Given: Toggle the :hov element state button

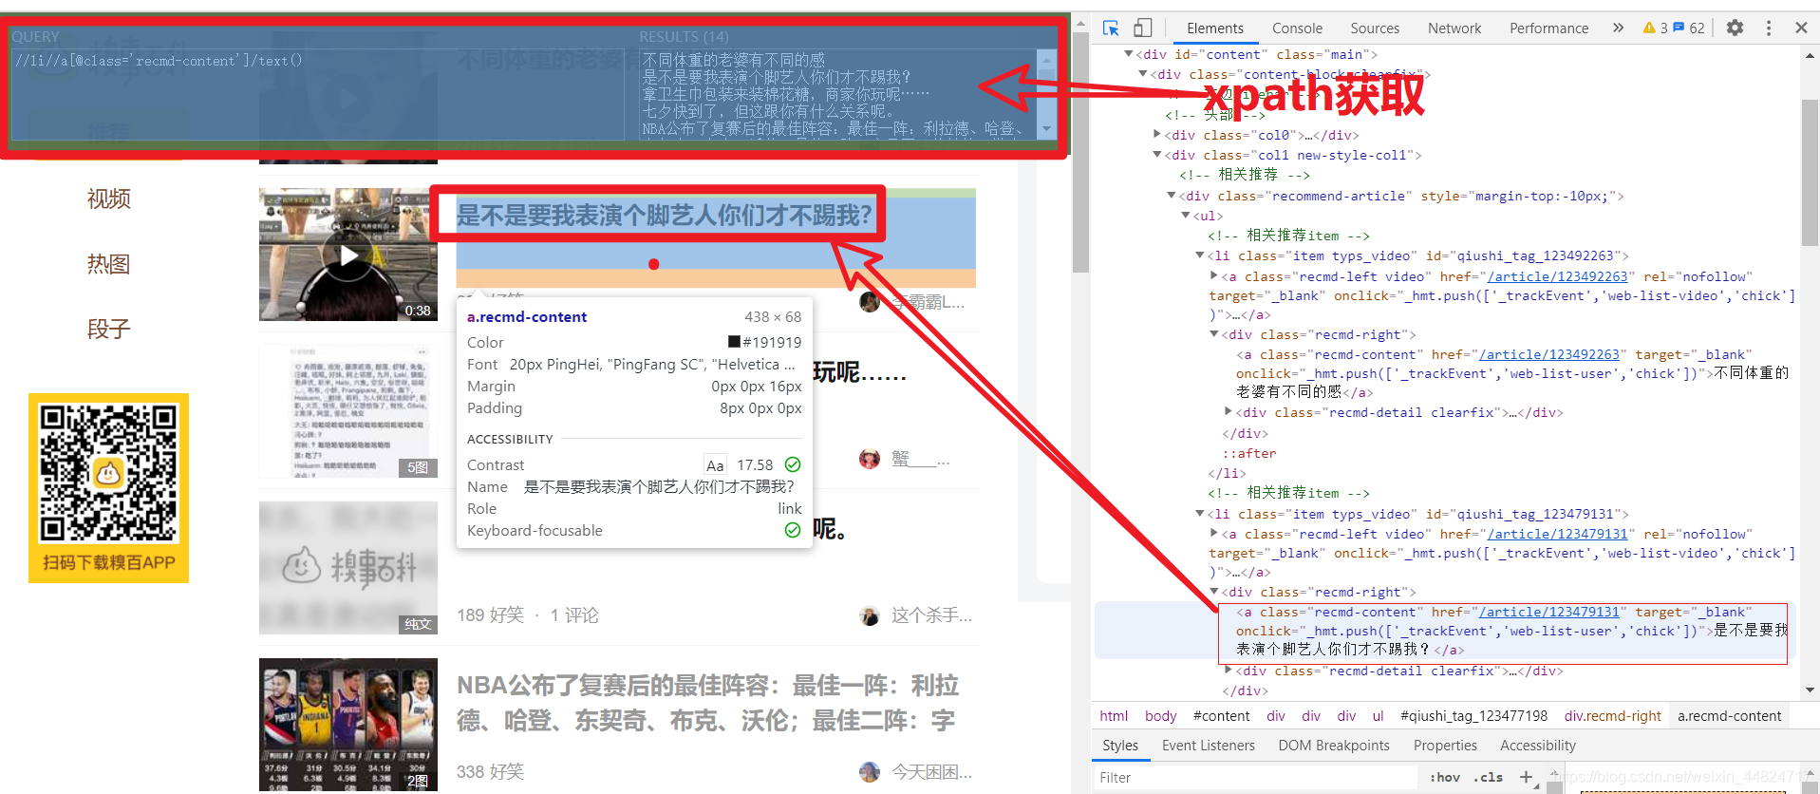Looking at the screenshot, I should (x=1445, y=777).
